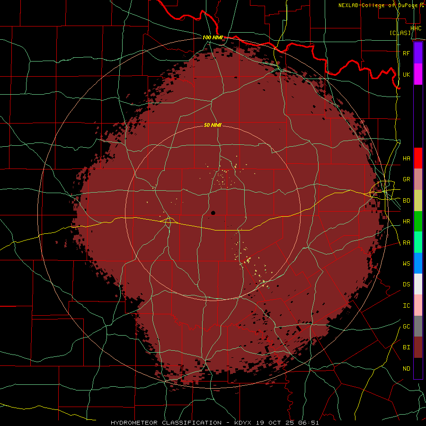Screen dimensions: 426x426
Task: Click the IC light pink legend swatch
Action: pyautogui.click(x=418, y=305)
